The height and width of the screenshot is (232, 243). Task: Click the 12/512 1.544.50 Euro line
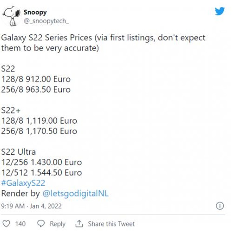(x=41, y=173)
